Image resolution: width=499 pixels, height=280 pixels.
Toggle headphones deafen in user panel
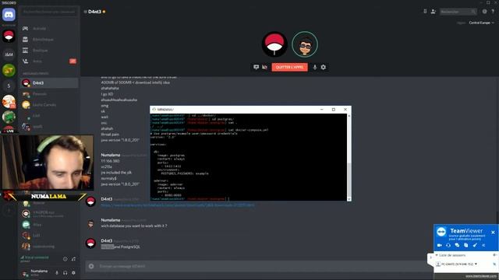point(65,273)
